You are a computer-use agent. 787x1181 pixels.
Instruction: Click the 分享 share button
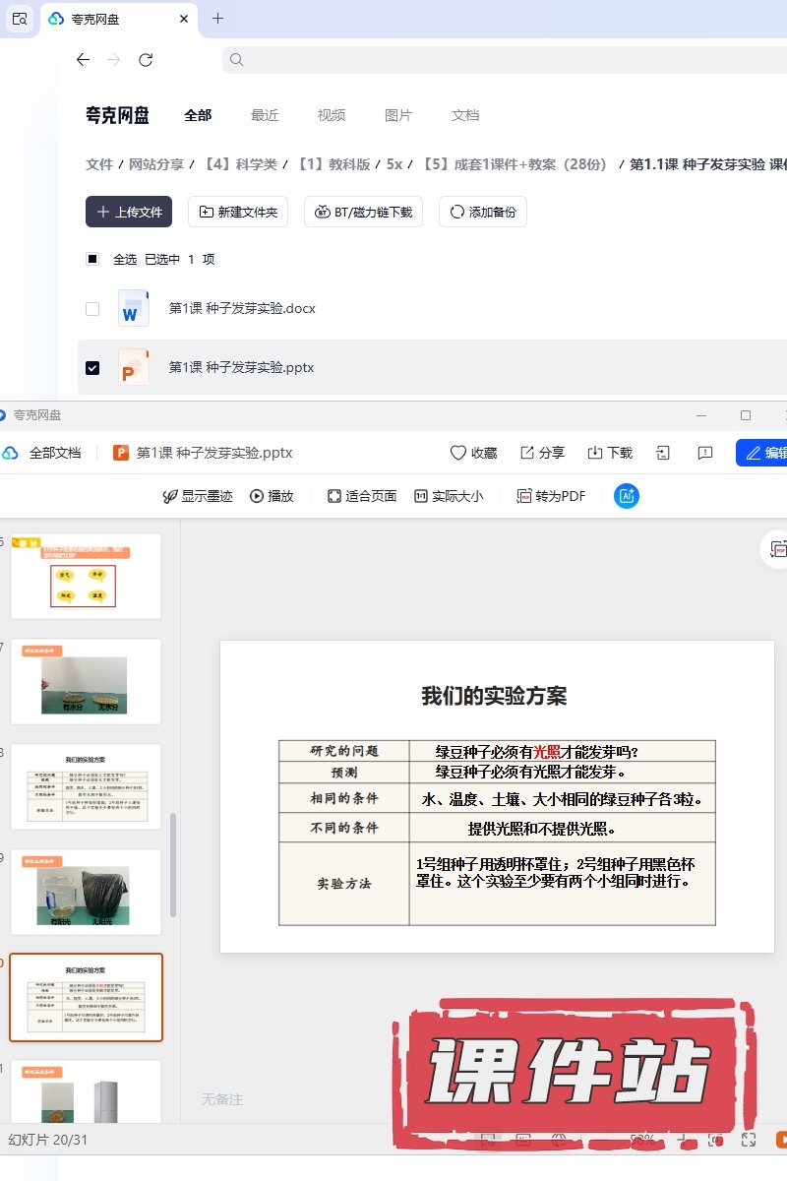542,453
